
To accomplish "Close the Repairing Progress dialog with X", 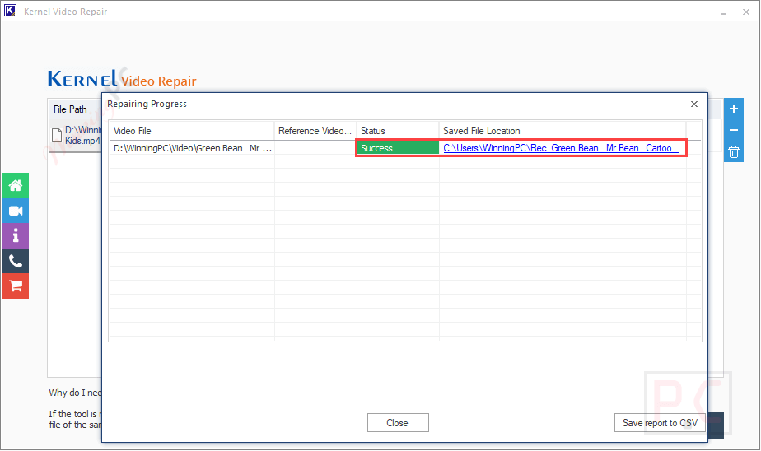I will point(694,104).
